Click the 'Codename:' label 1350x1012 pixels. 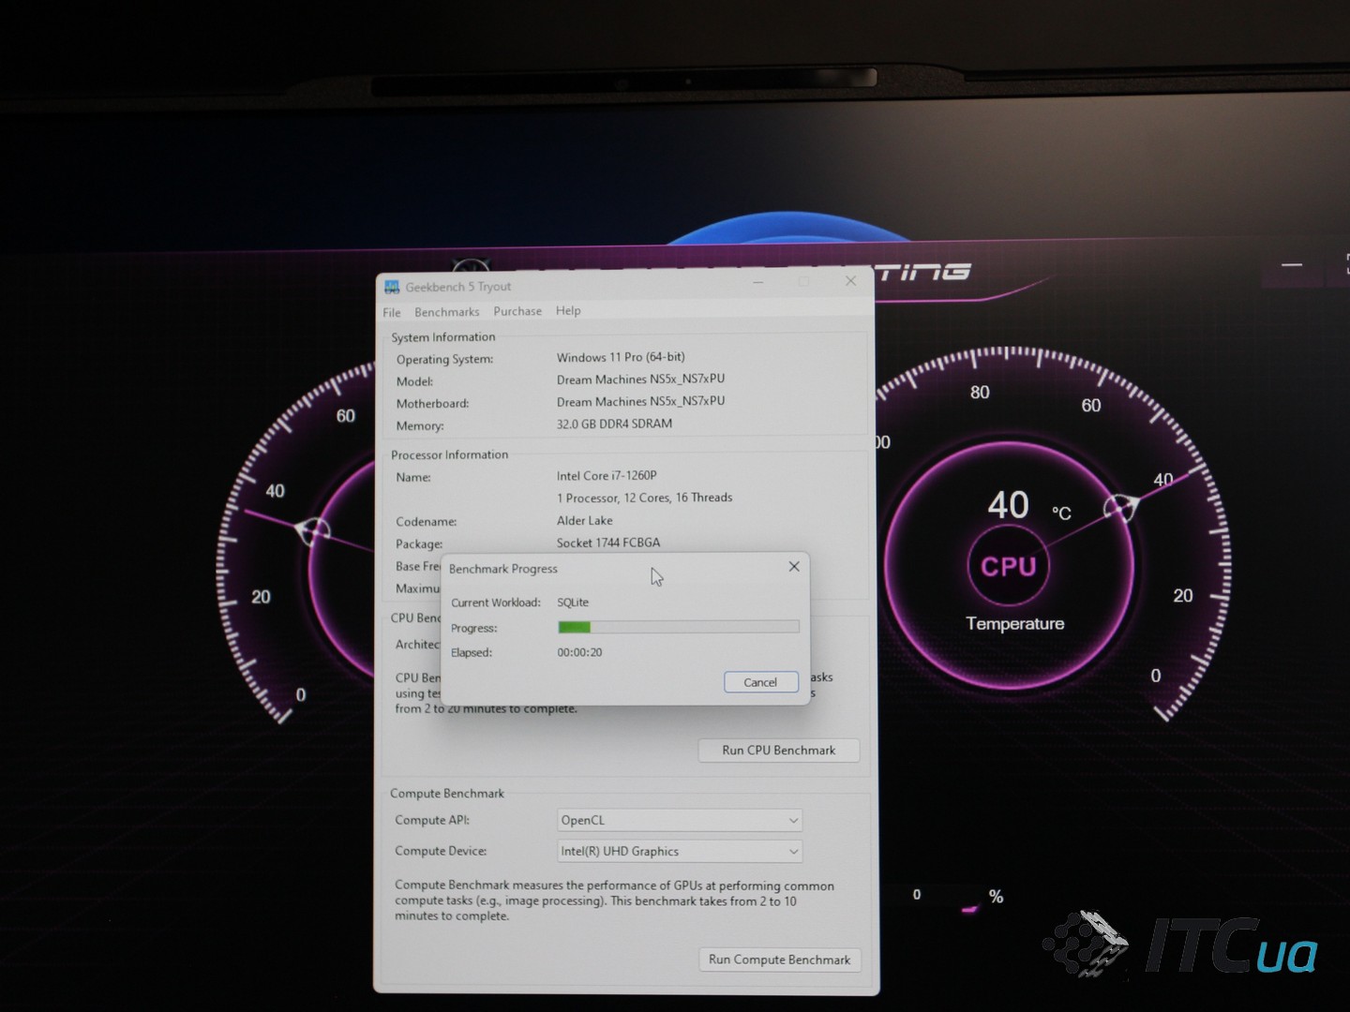pos(427,521)
